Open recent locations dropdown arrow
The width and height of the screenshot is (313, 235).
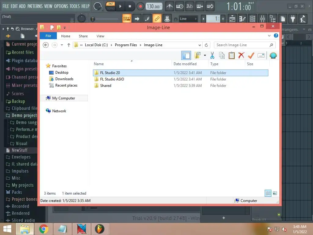(62, 45)
